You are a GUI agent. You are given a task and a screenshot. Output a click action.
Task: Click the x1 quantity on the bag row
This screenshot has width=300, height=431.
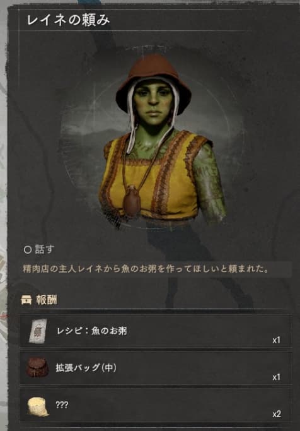pyautogui.click(x=277, y=377)
